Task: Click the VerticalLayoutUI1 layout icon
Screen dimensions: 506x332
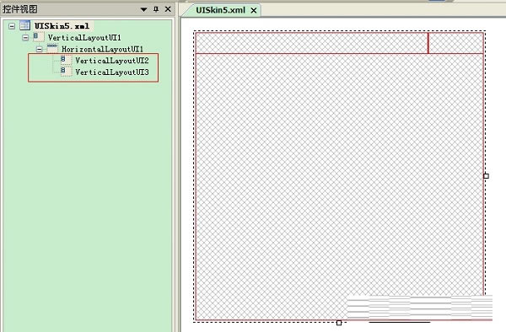Action: [x=39, y=37]
